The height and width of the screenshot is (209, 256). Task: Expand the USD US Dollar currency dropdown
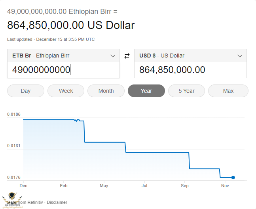point(190,56)
